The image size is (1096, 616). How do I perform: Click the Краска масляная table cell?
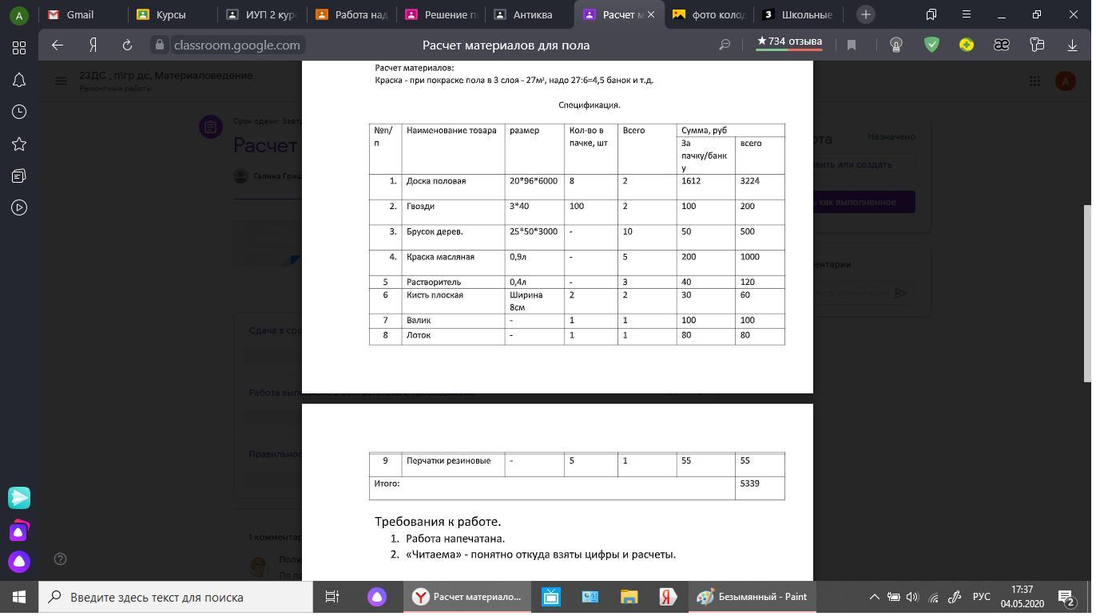tap(453, 263)
